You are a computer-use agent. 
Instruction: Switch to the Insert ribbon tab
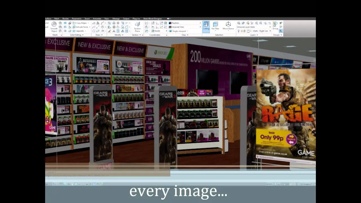tap(87, 19)
